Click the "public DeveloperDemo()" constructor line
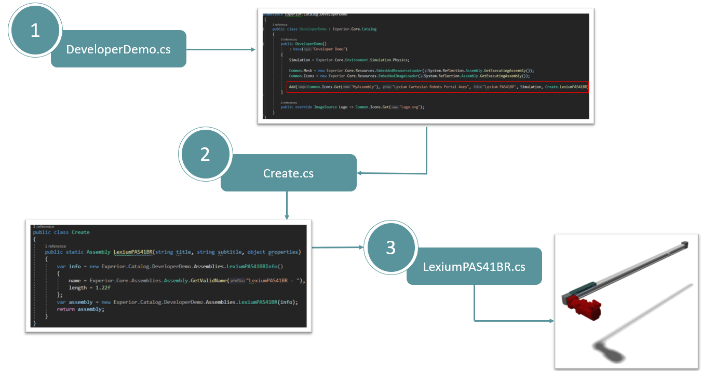Viewport: 701px width, 371px height. (x=303, y=44)
